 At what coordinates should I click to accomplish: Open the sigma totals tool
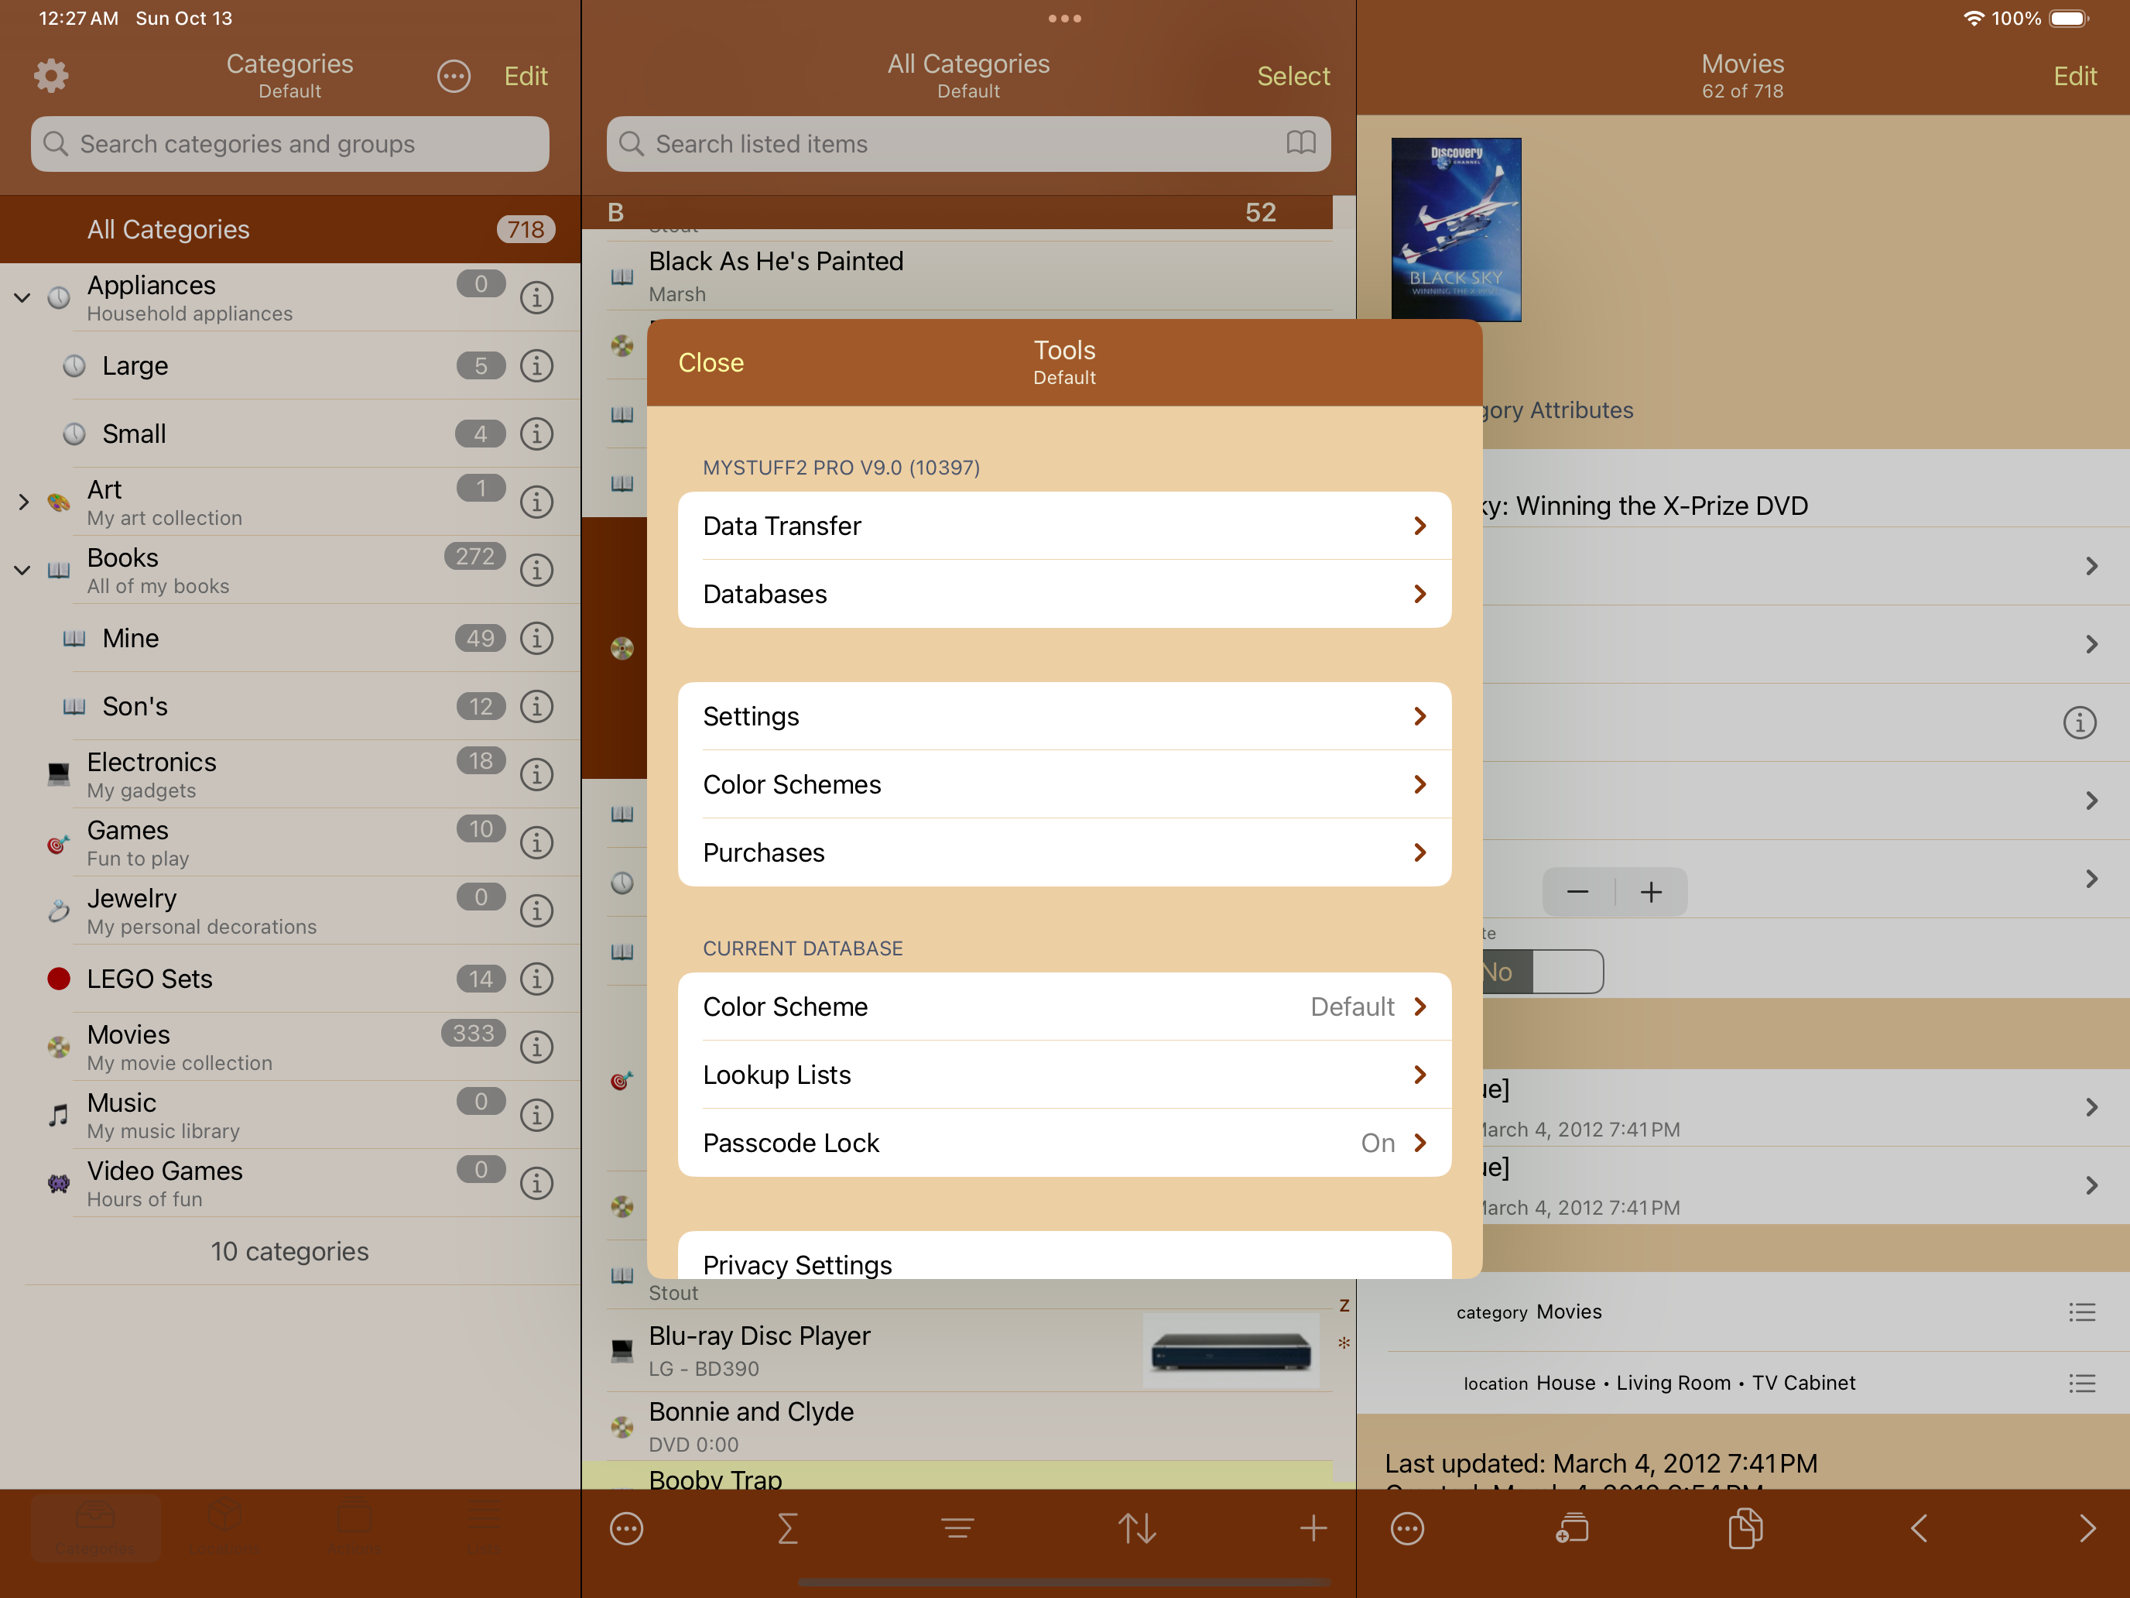pos(788,1528)
